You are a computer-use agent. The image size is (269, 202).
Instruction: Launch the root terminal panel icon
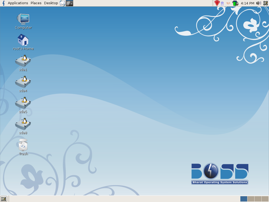(x=69, y=3)
